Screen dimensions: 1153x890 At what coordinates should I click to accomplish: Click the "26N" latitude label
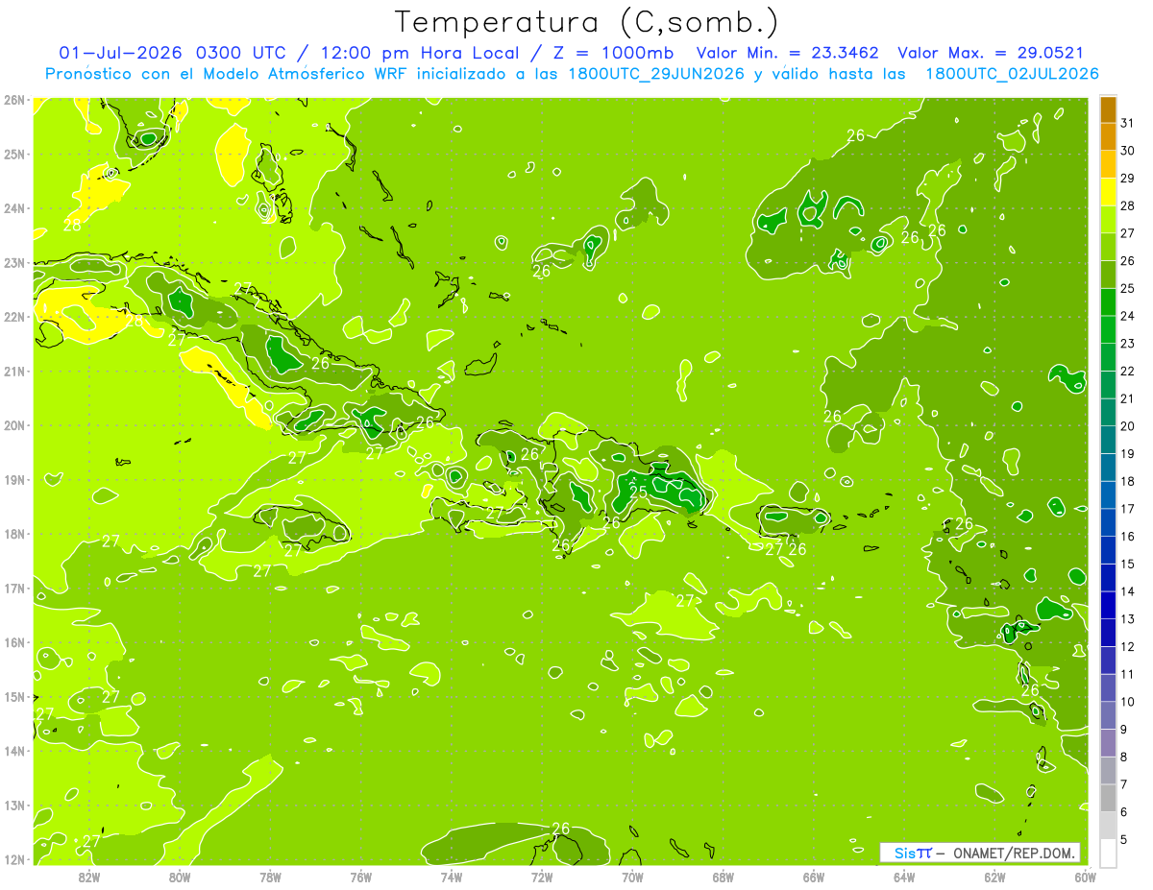click(13, 100)
